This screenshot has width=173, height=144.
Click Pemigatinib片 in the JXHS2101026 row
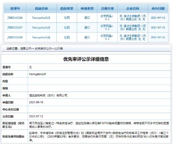41,18
